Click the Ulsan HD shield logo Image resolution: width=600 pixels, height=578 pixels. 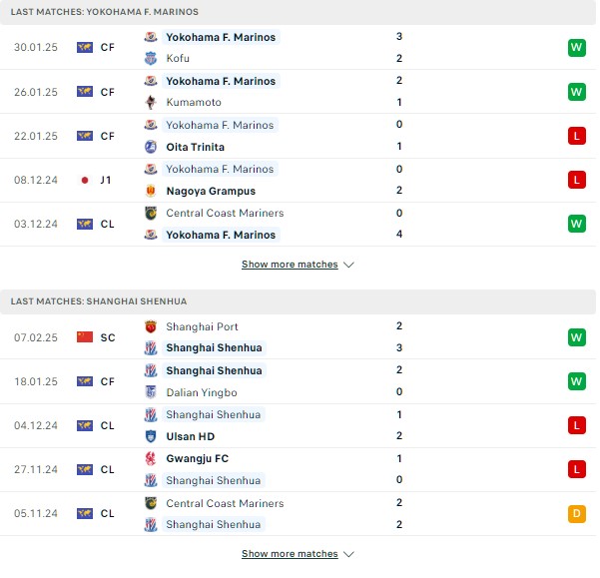click(151, 436)
